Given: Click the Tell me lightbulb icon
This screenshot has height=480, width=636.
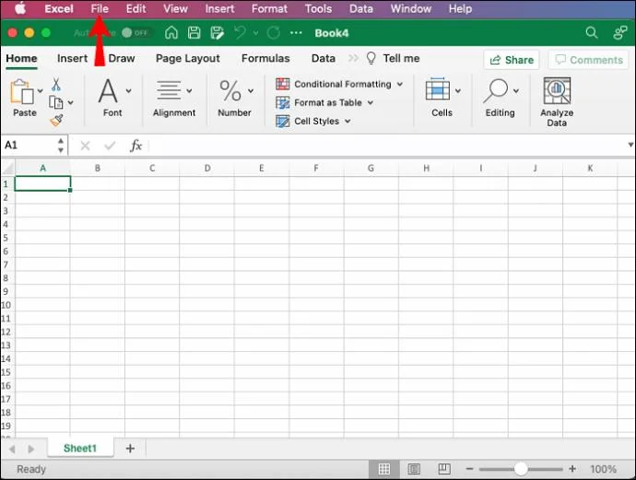Looking at the screenshot, I should click(x=371, y=58).
